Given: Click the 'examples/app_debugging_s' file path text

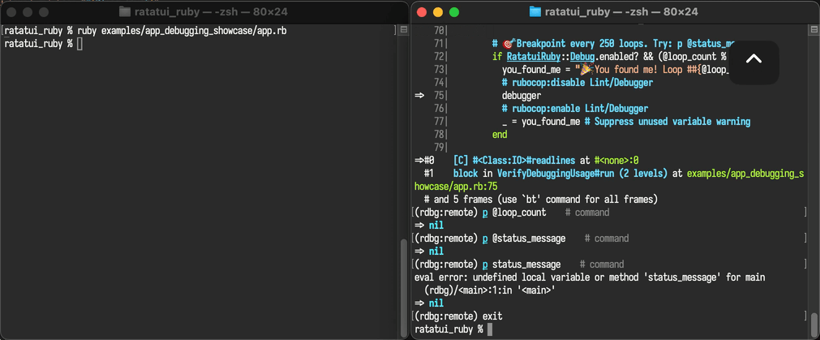Looking at the screenshot, I should click(745, 174).
